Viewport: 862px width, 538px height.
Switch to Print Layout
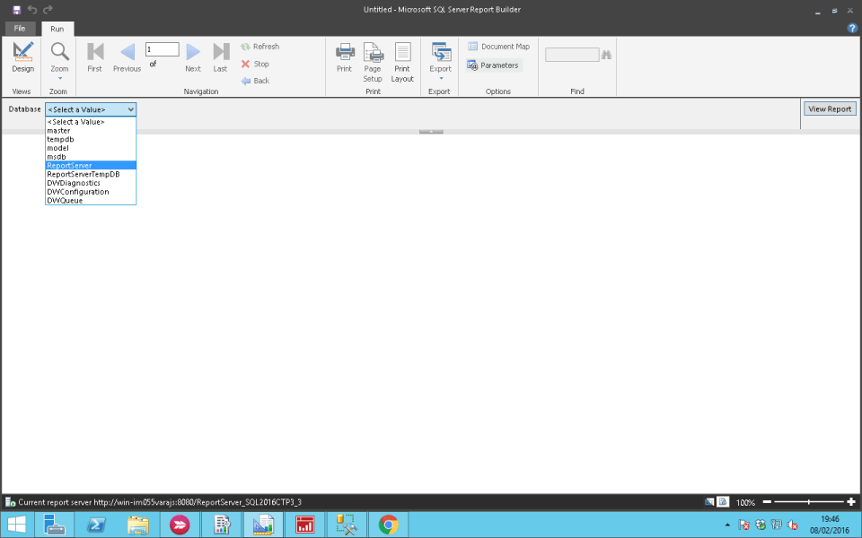click(402, 62)
